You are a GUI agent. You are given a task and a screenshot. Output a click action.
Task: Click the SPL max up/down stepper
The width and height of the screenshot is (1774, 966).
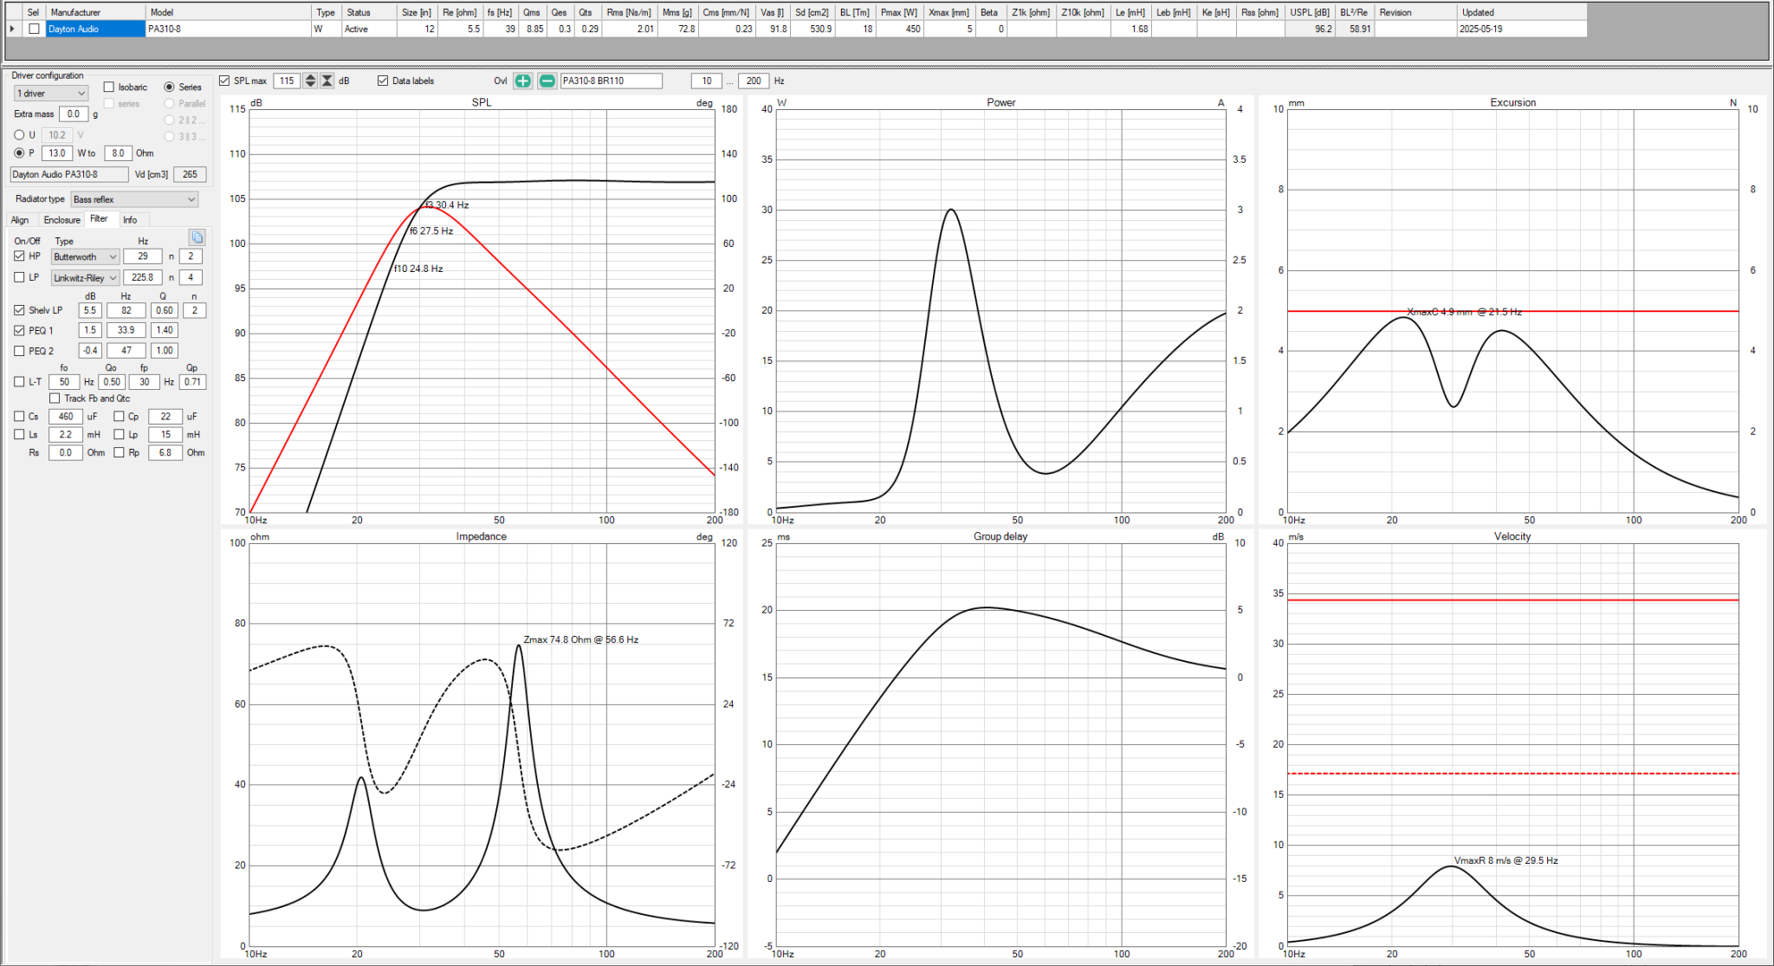310,81
